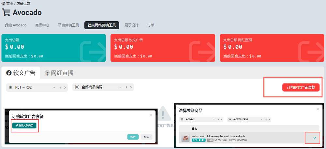Select the 社交网络营销工具 tab
This screenshot has width=326, height=149.
pos(102,25)
